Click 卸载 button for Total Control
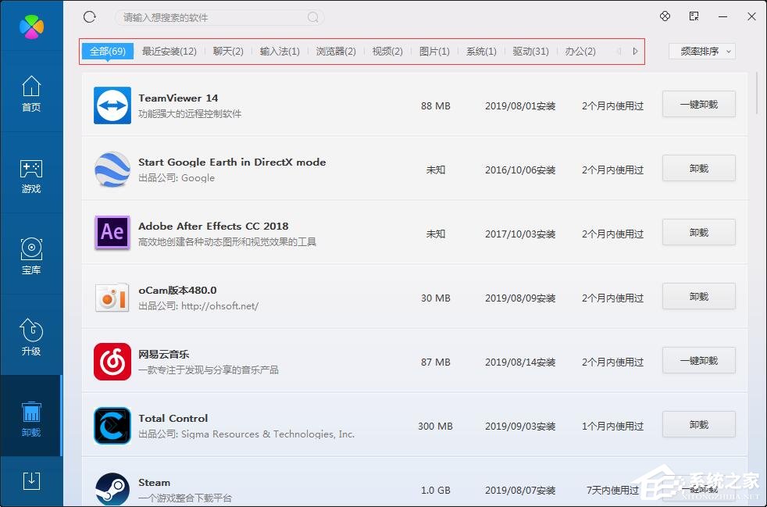This screenshot has height=507, width=767. [697, 424]
